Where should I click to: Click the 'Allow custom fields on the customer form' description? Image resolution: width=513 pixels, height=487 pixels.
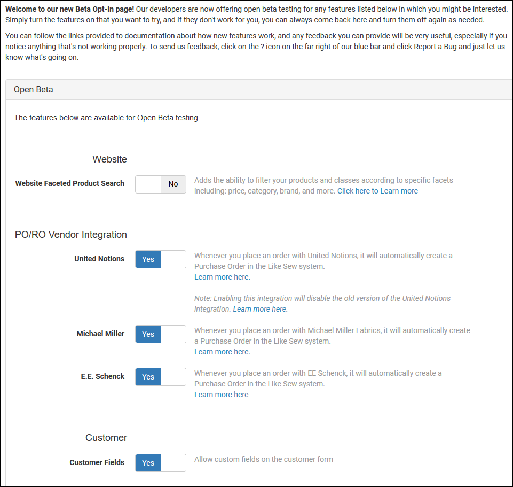263,459
